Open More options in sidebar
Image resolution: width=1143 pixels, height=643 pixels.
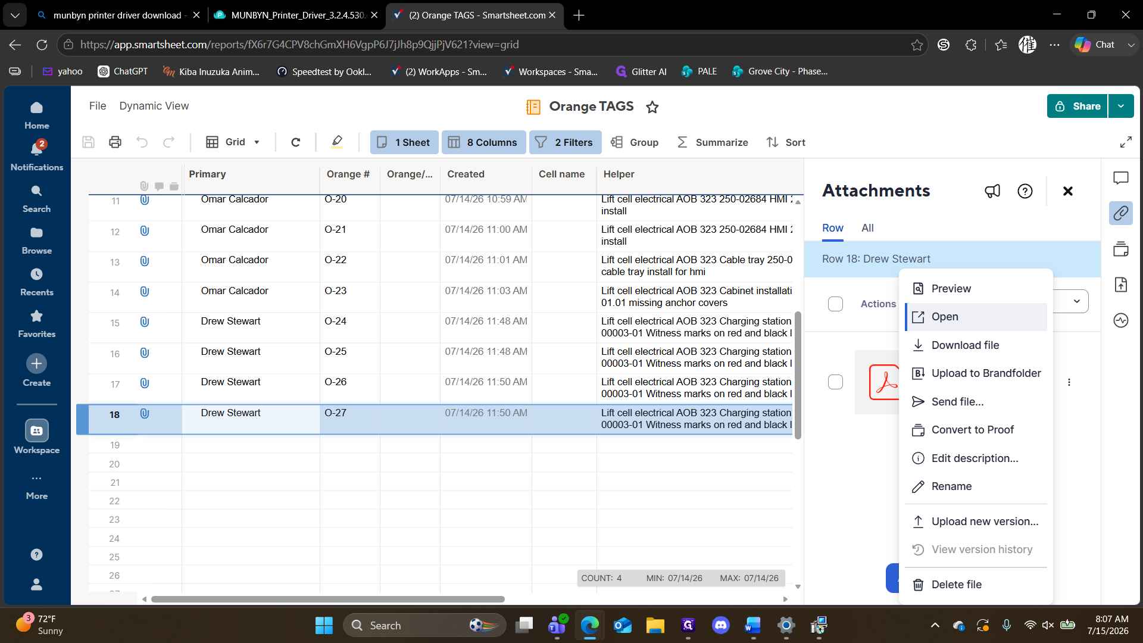coord(37,486)
